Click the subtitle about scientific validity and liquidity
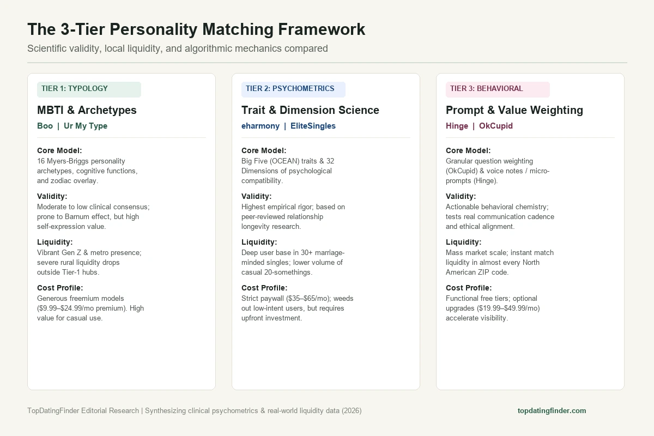654x436 pixels. (178, 49)
